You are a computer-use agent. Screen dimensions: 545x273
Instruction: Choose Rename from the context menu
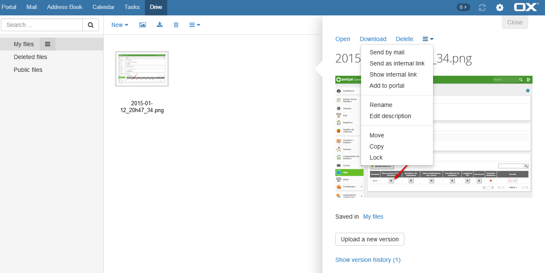coord(381,105)
